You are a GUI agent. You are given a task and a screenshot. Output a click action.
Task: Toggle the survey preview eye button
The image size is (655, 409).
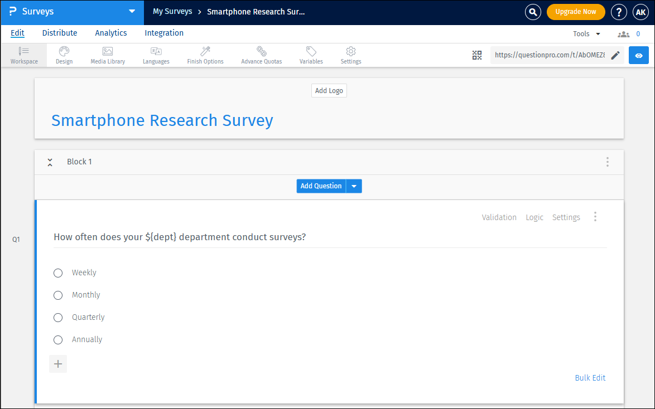[638, 55]
